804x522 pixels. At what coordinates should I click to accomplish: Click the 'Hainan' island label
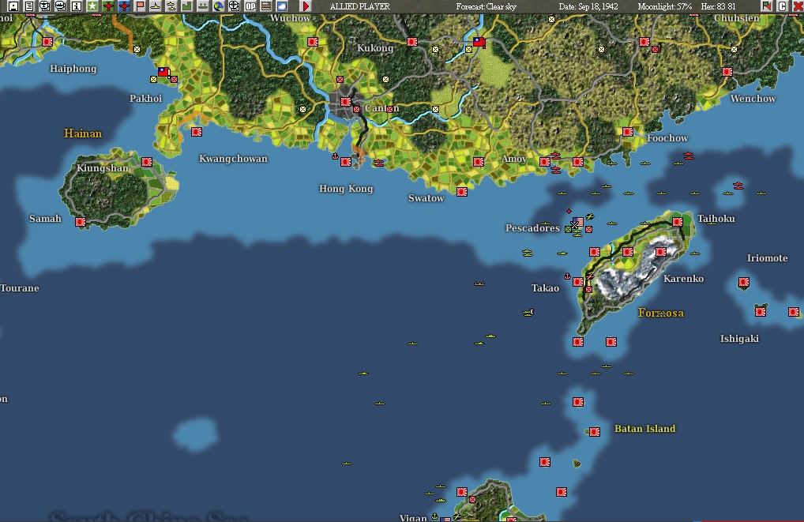point(83,133)
